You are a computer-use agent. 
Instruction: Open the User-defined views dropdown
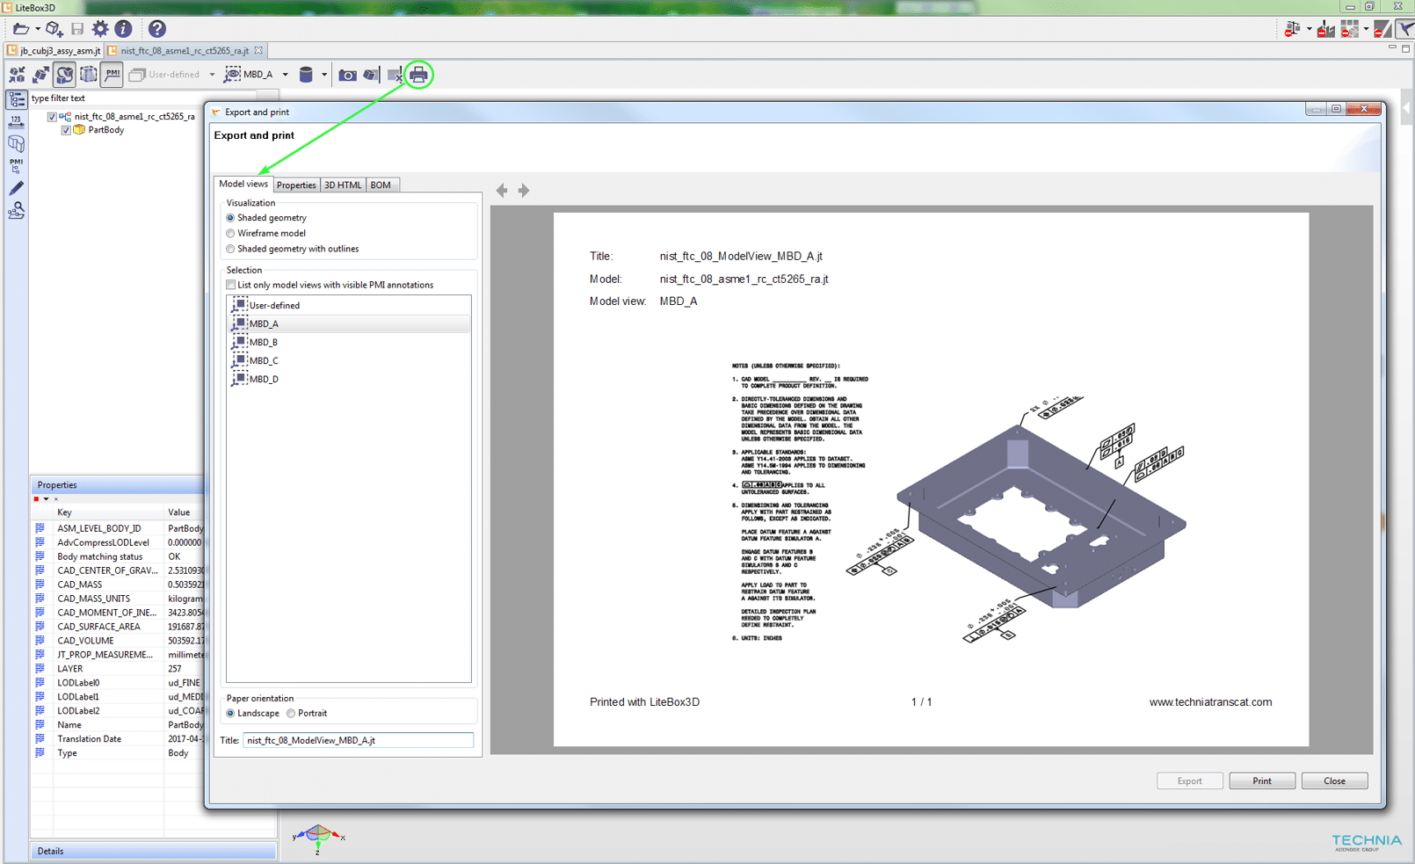[x=212, y=75]
